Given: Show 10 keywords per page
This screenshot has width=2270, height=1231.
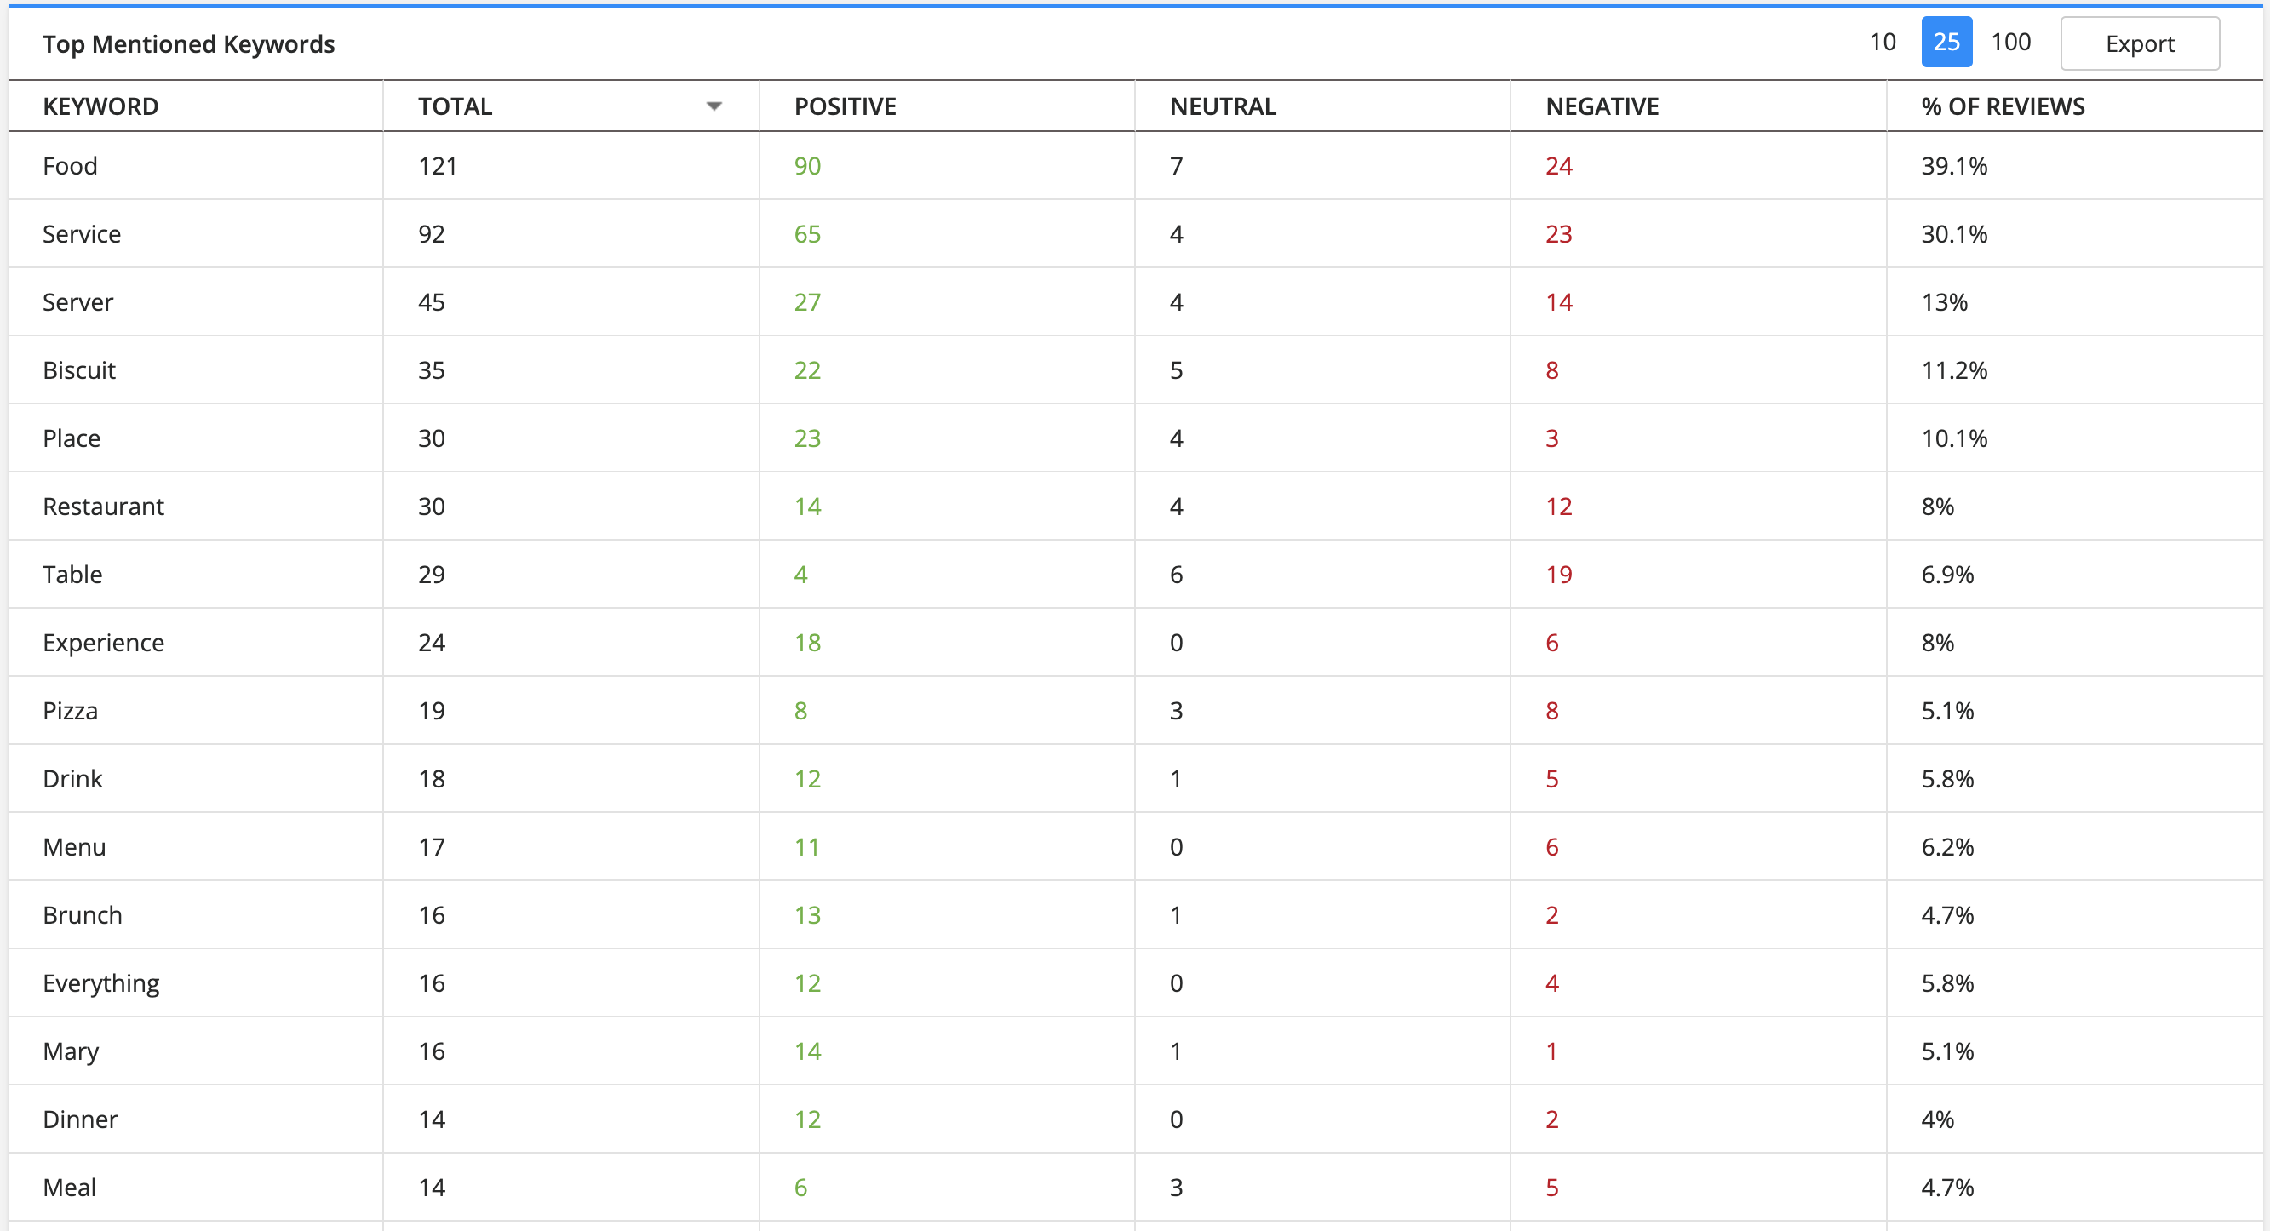Looking at the screenshot, I should [x=1883, y=43].
